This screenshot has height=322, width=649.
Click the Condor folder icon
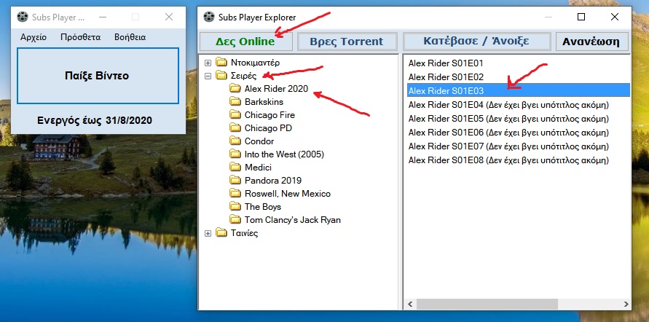pyautogui.click(x=235, y=141)
